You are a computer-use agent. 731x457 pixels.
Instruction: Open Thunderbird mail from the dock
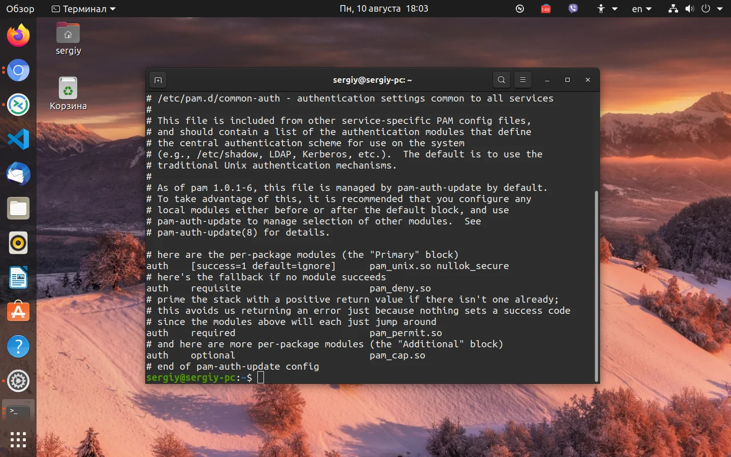coord(18,174)
